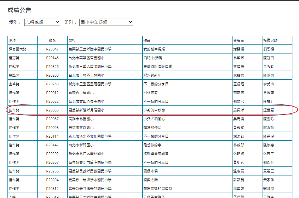Click the 獎項 column header

[12, 40]
